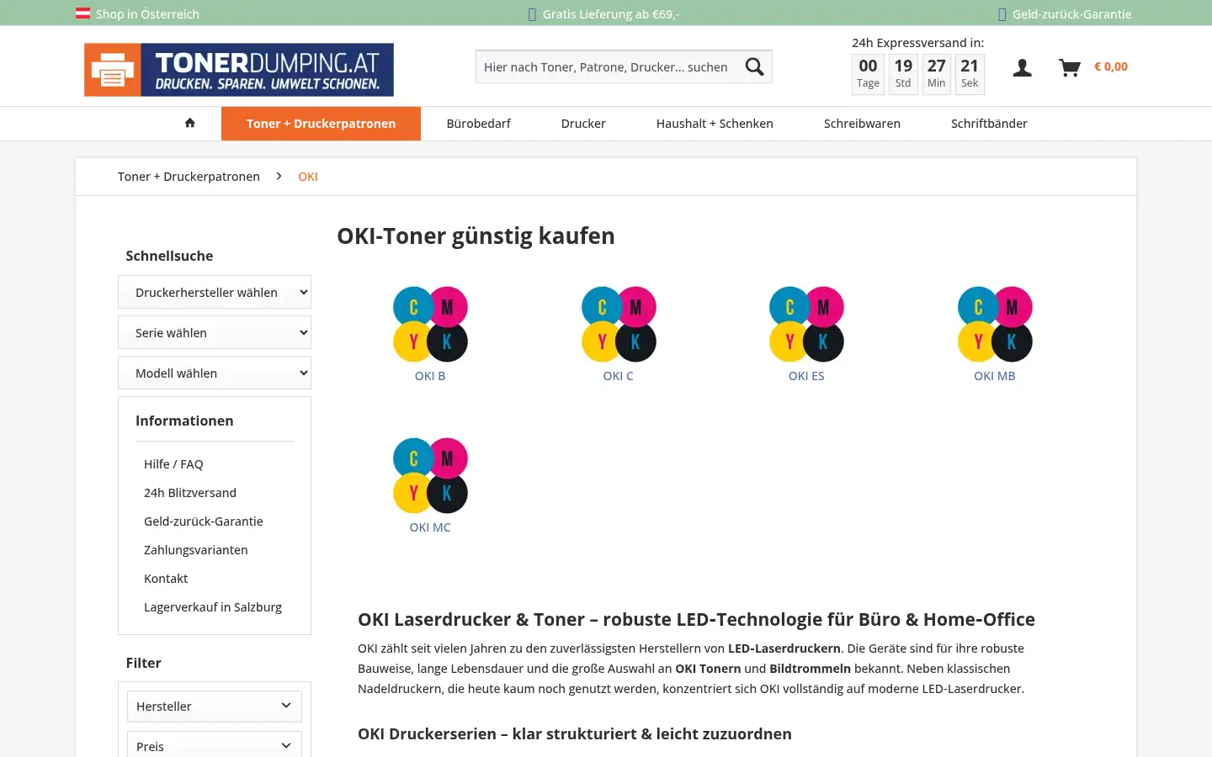The width and height of the screenshot is (1212, 757).
Task: Open the Schreibwaren menu
Action: (862, 124)
